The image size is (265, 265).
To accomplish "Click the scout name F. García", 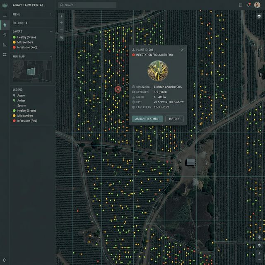I will (160, 97).
